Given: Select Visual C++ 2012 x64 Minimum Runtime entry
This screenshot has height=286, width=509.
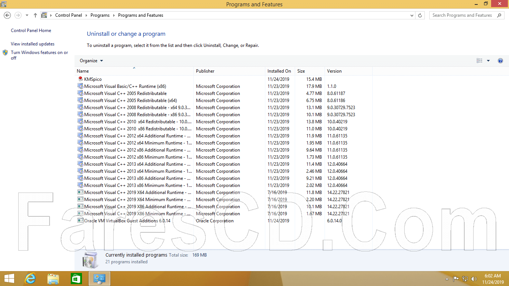Looking at the screenshot, I should 138,143.
